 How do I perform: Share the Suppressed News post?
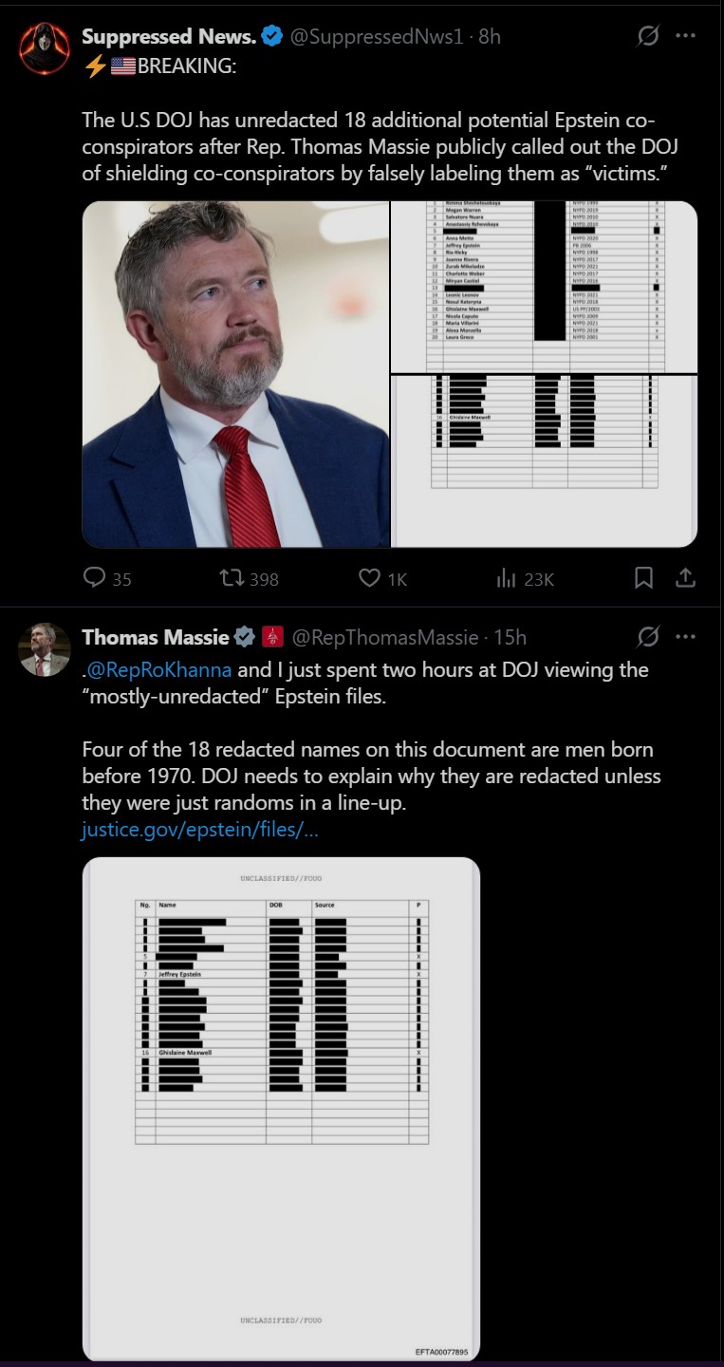pyautogui.click(x=685, y=577)
